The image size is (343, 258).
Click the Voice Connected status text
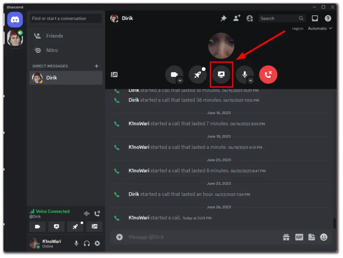53,211
